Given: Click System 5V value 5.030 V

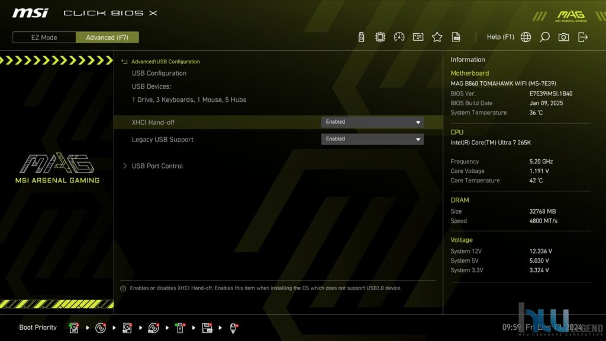Looking at the screenshot, I should coord(539,261).
